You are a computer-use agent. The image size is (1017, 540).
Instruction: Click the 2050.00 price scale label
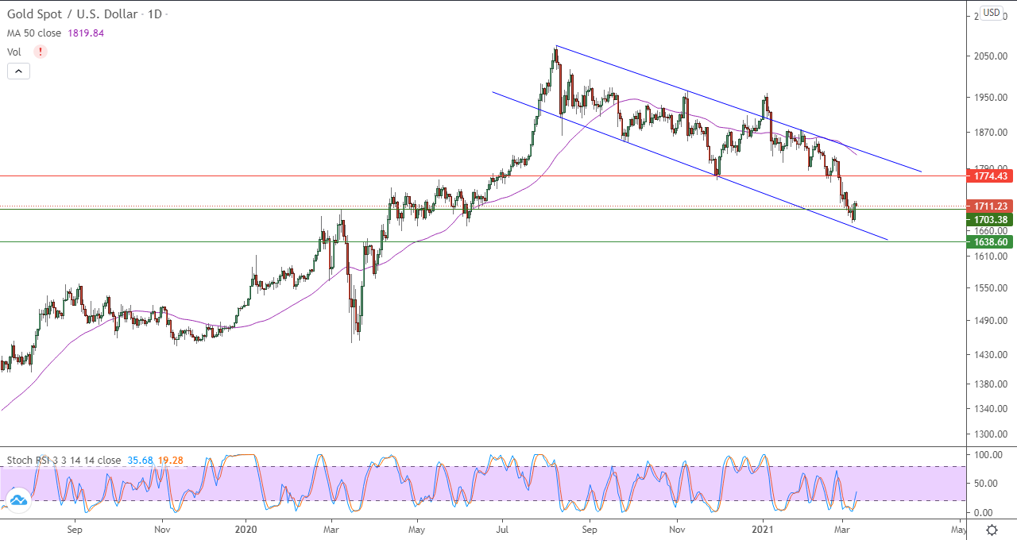coord(991,56)
